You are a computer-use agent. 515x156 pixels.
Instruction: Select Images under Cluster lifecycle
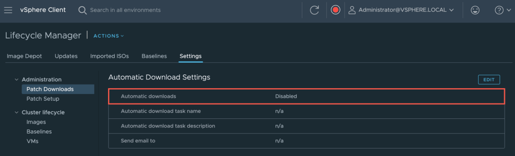click(x=36, y=122)
